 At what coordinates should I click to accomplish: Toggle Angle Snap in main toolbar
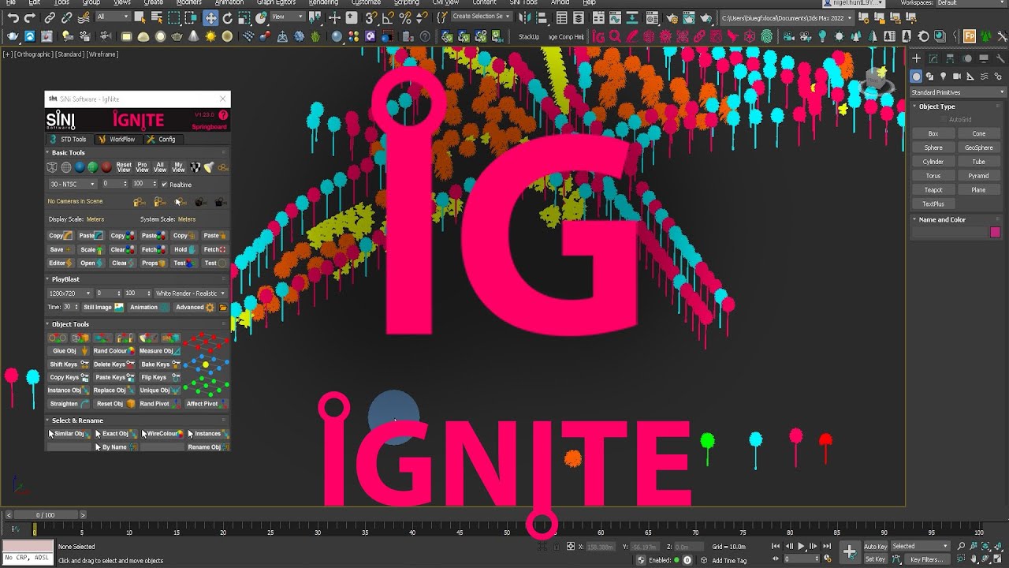[388, 17]
